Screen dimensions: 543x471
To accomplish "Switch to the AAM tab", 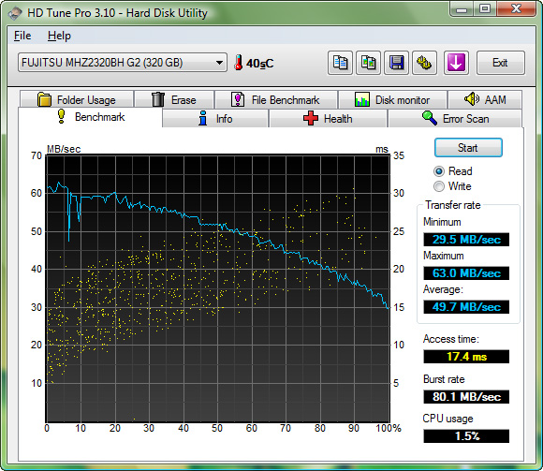I will [x=485, y=100].
